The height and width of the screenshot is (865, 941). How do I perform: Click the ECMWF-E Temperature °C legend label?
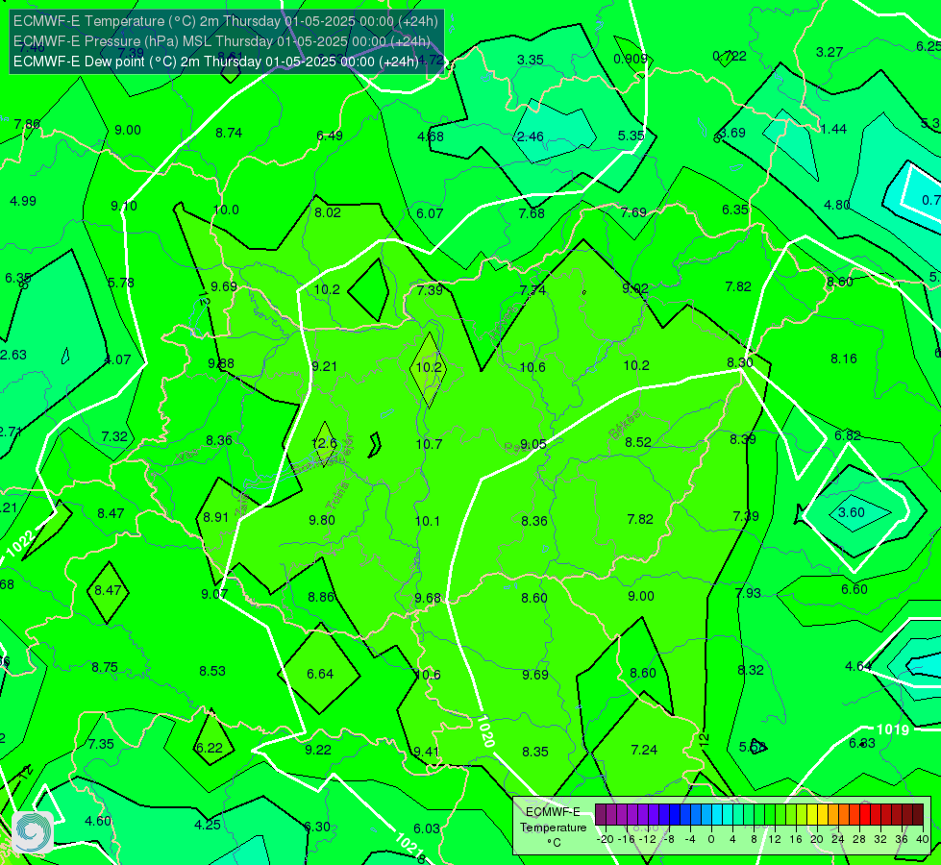[553, 828]
